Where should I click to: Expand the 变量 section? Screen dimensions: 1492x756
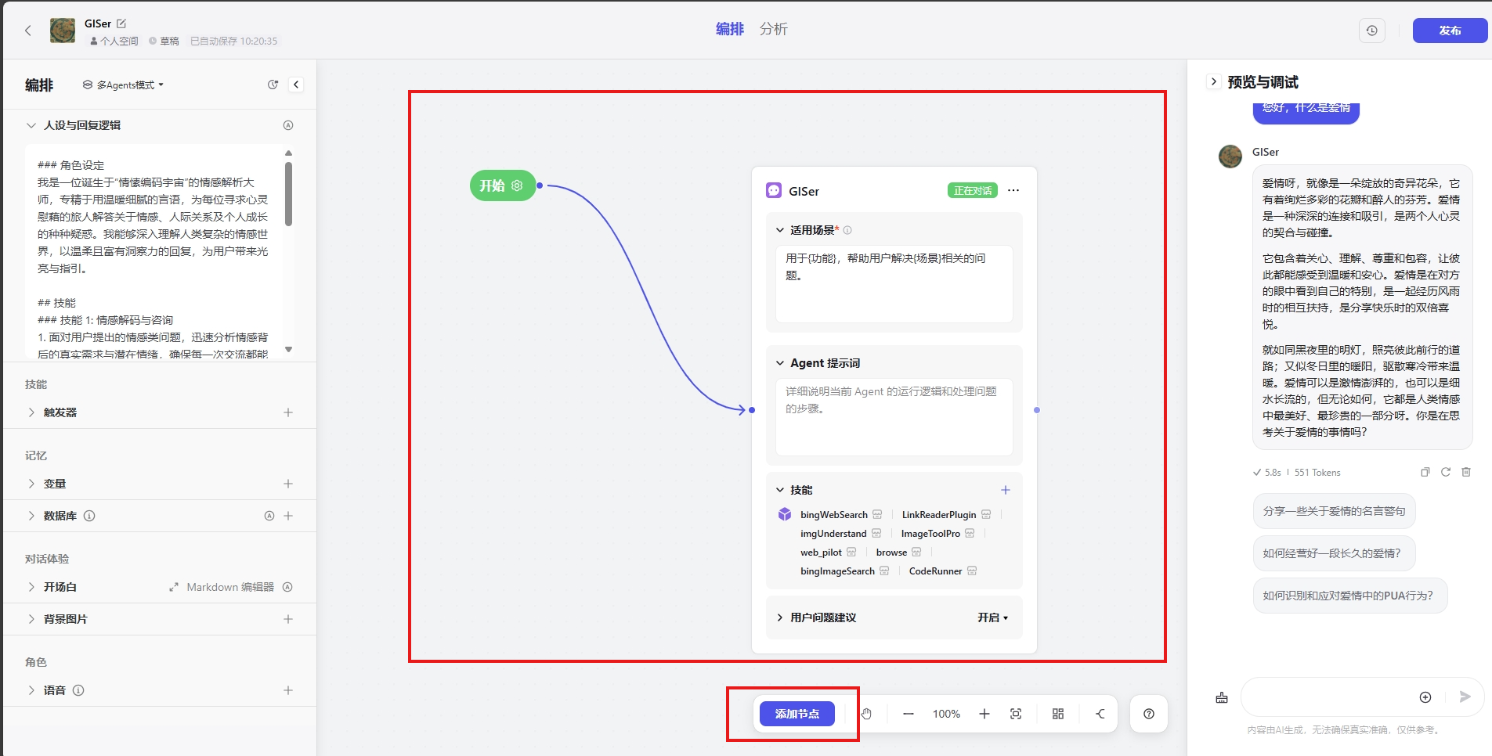click(31, 484)
